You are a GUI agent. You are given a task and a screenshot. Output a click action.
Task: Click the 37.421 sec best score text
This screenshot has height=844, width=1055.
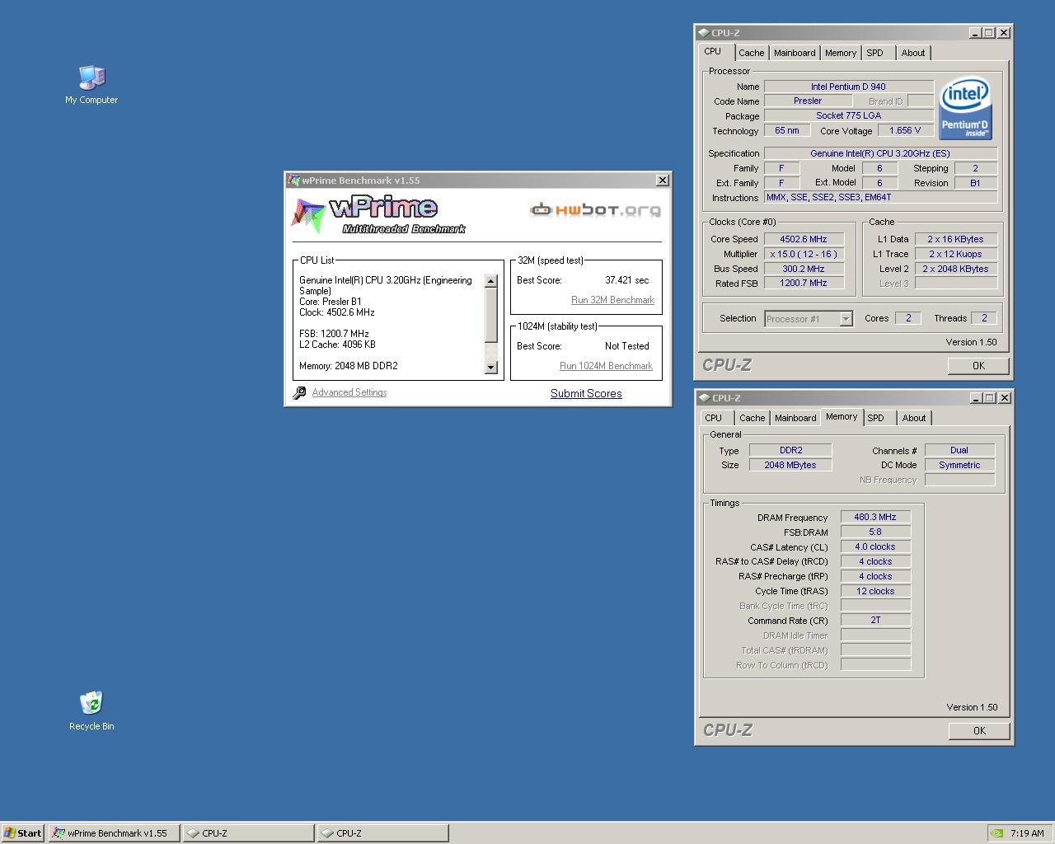626,280
